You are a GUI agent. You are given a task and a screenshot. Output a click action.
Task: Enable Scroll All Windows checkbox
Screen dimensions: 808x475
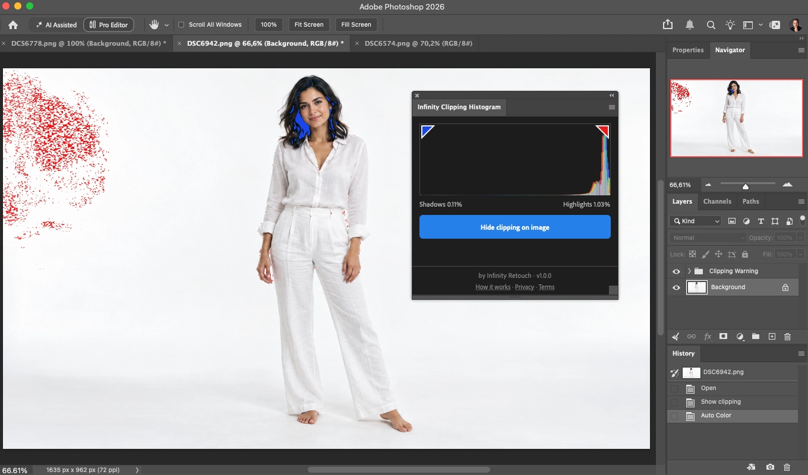click(x=181, y=25)
